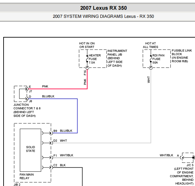Screen dimensions: 195x186
Task: Click the rotated "PNK" label beside F16
Action: click(x=85, y=82)
